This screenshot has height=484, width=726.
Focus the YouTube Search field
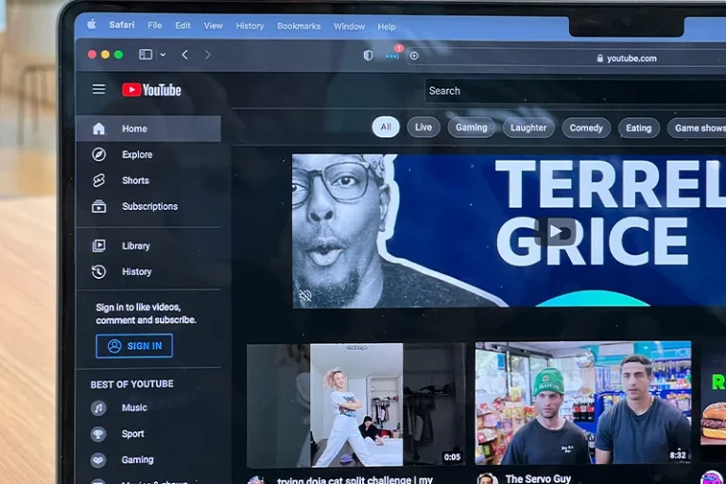tap(576, 91)
